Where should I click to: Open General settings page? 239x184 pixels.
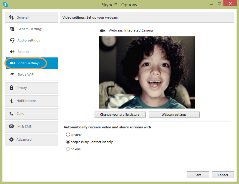point(32,29)
